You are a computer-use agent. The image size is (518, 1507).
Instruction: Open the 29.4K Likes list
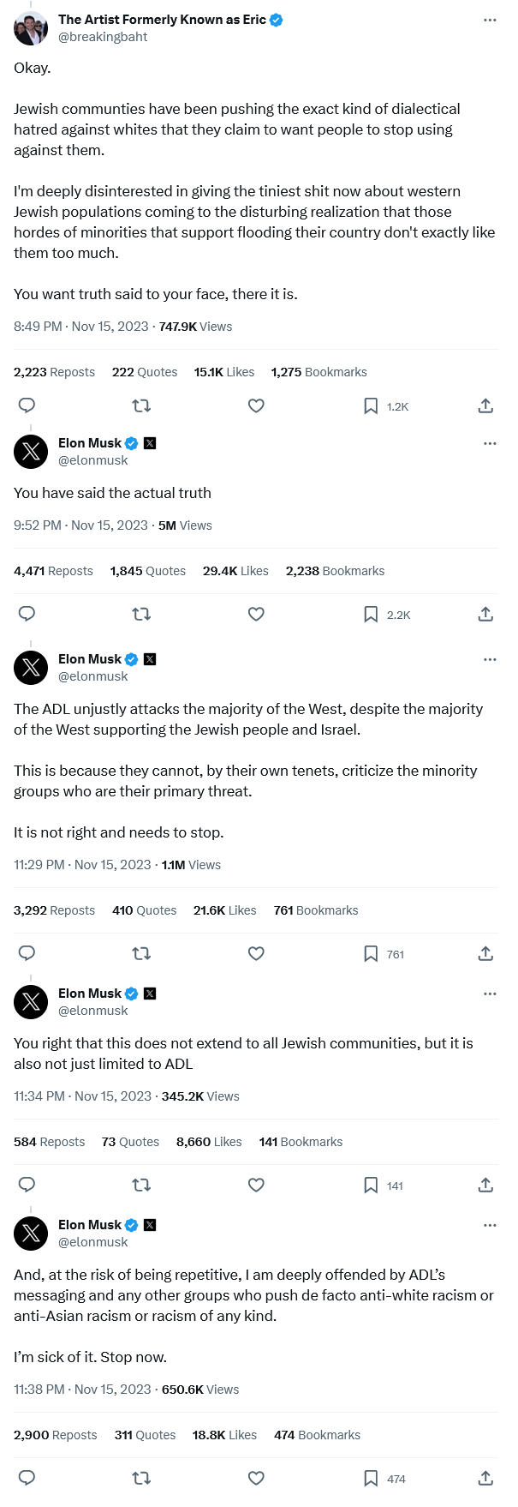coord(235,571)
